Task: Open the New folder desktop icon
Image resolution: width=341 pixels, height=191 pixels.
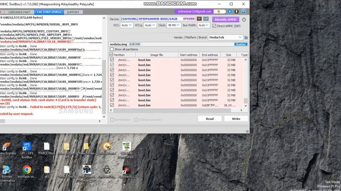Action: 86,149
